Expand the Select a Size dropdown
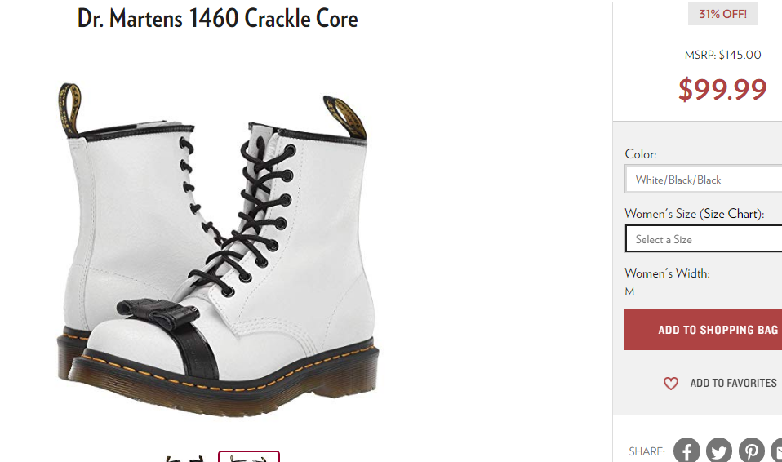The image size is (782, 462). 703,239
